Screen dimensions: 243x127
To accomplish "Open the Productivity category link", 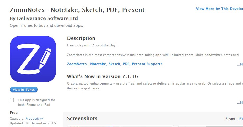I will [34, 119].
